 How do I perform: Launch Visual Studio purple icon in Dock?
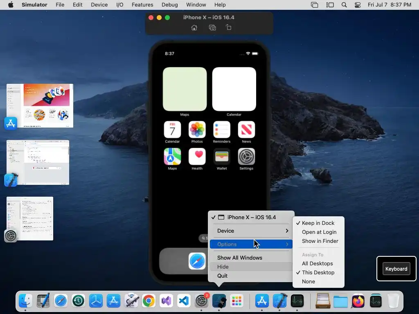tap(166, 301)
